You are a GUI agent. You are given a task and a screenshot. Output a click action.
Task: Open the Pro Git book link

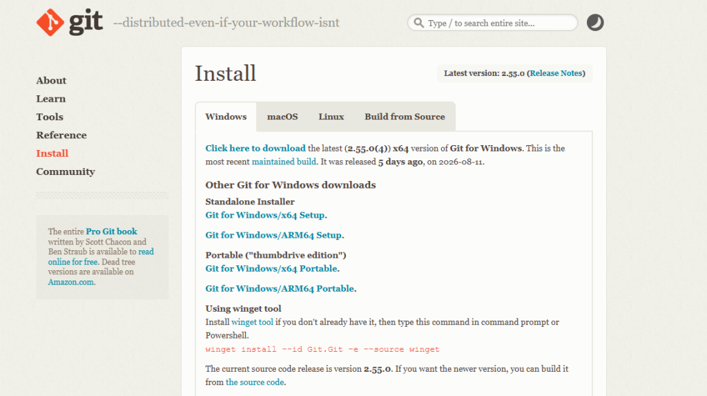[111, 232]
